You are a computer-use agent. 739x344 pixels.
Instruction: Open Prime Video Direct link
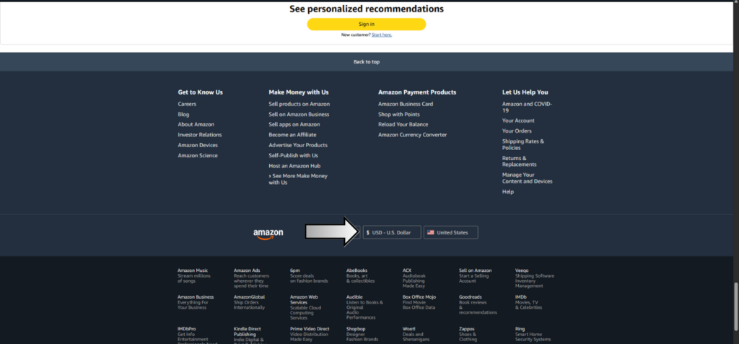(x=309, y=334)
